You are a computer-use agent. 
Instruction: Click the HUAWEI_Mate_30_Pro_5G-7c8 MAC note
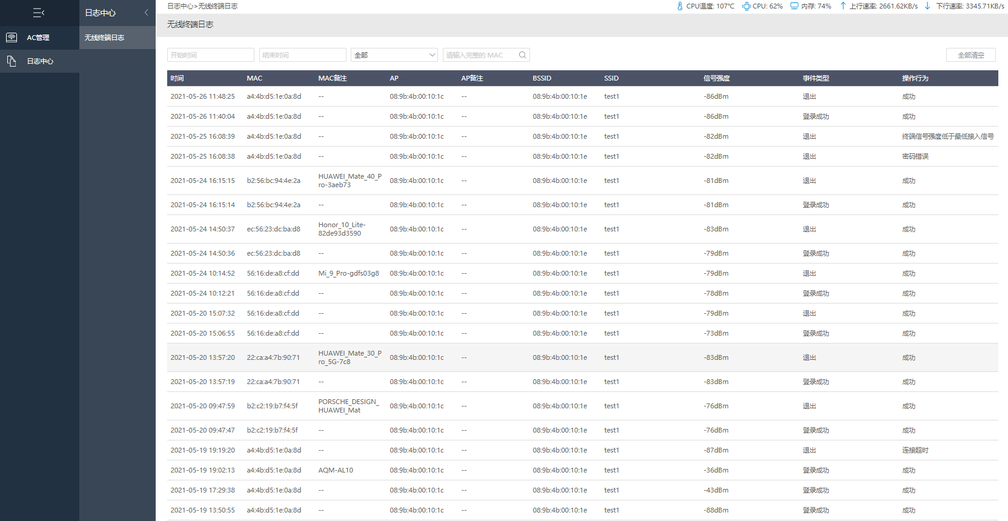click(350, 357)
